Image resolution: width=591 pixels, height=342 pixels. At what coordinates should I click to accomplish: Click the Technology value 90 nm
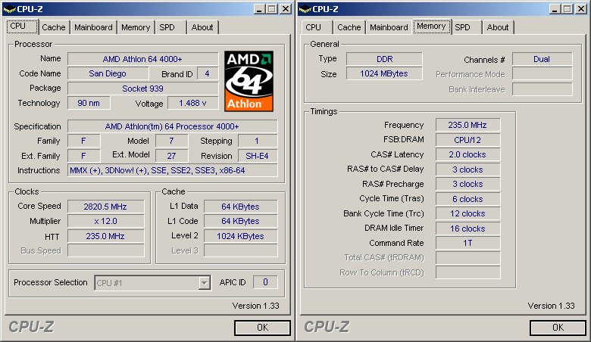(89, 103)
